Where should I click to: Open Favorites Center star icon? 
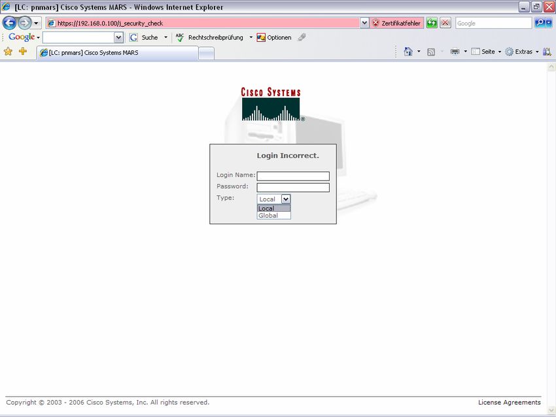click(8, 52)
